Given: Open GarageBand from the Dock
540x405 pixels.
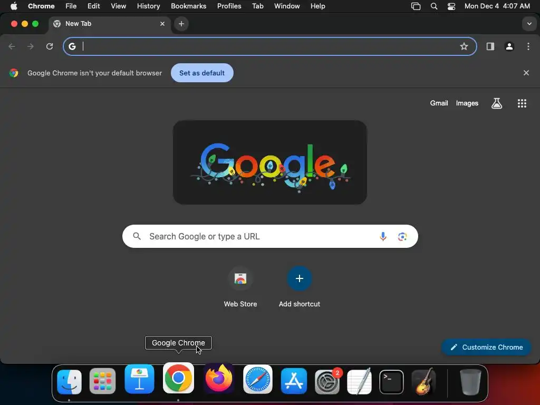Looking at the screenshot, I should coord(423,381).
